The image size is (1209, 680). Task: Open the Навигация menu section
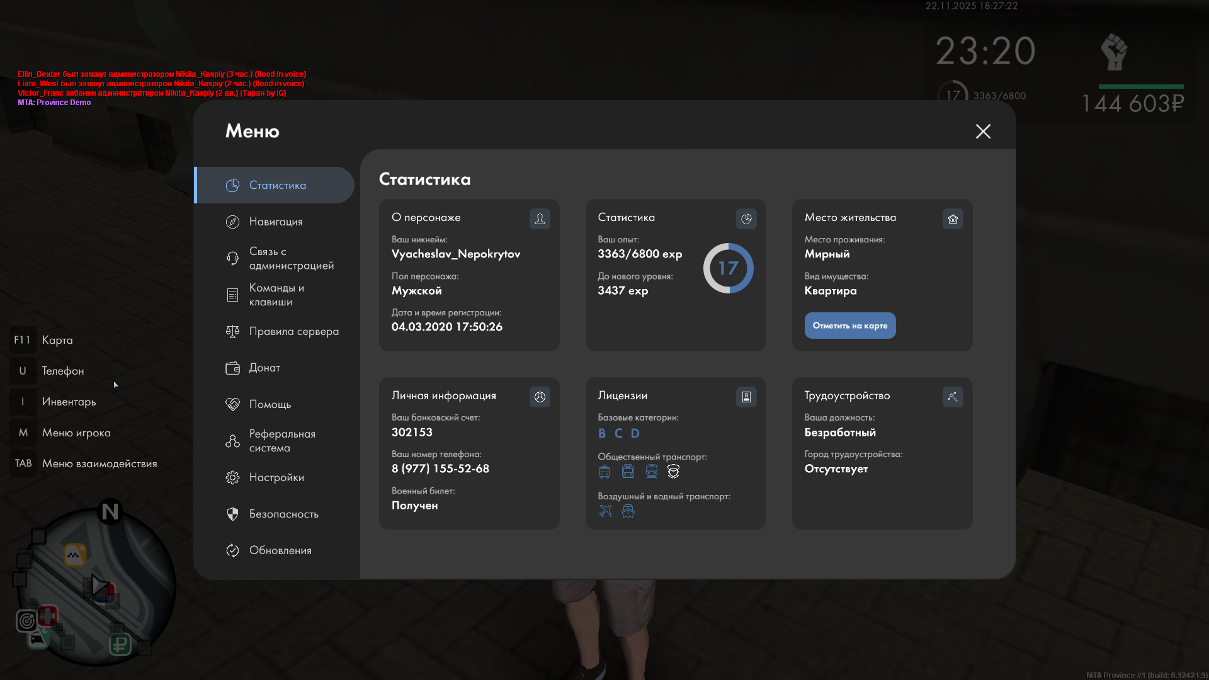275,222
